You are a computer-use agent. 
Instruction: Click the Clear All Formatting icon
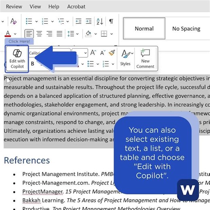point(13,21)
